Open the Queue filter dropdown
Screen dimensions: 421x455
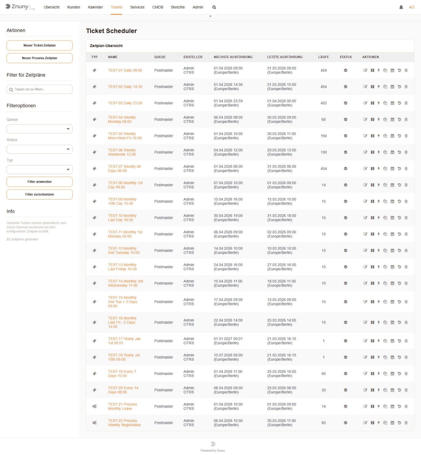pos(39,129)
